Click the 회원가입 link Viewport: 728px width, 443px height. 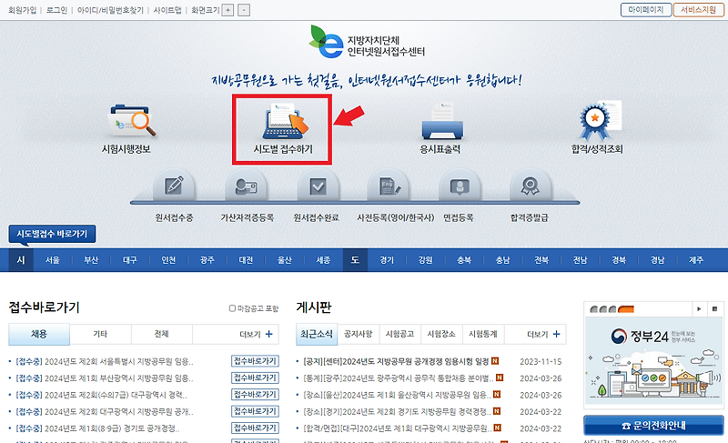[x=22, y=10]
